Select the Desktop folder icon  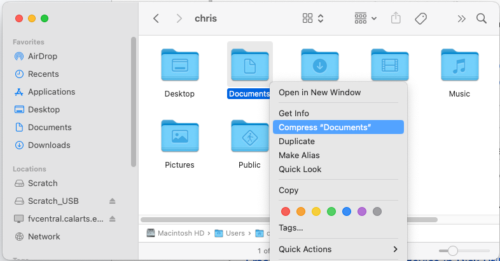pyautogui.click(x=180, y=65)
